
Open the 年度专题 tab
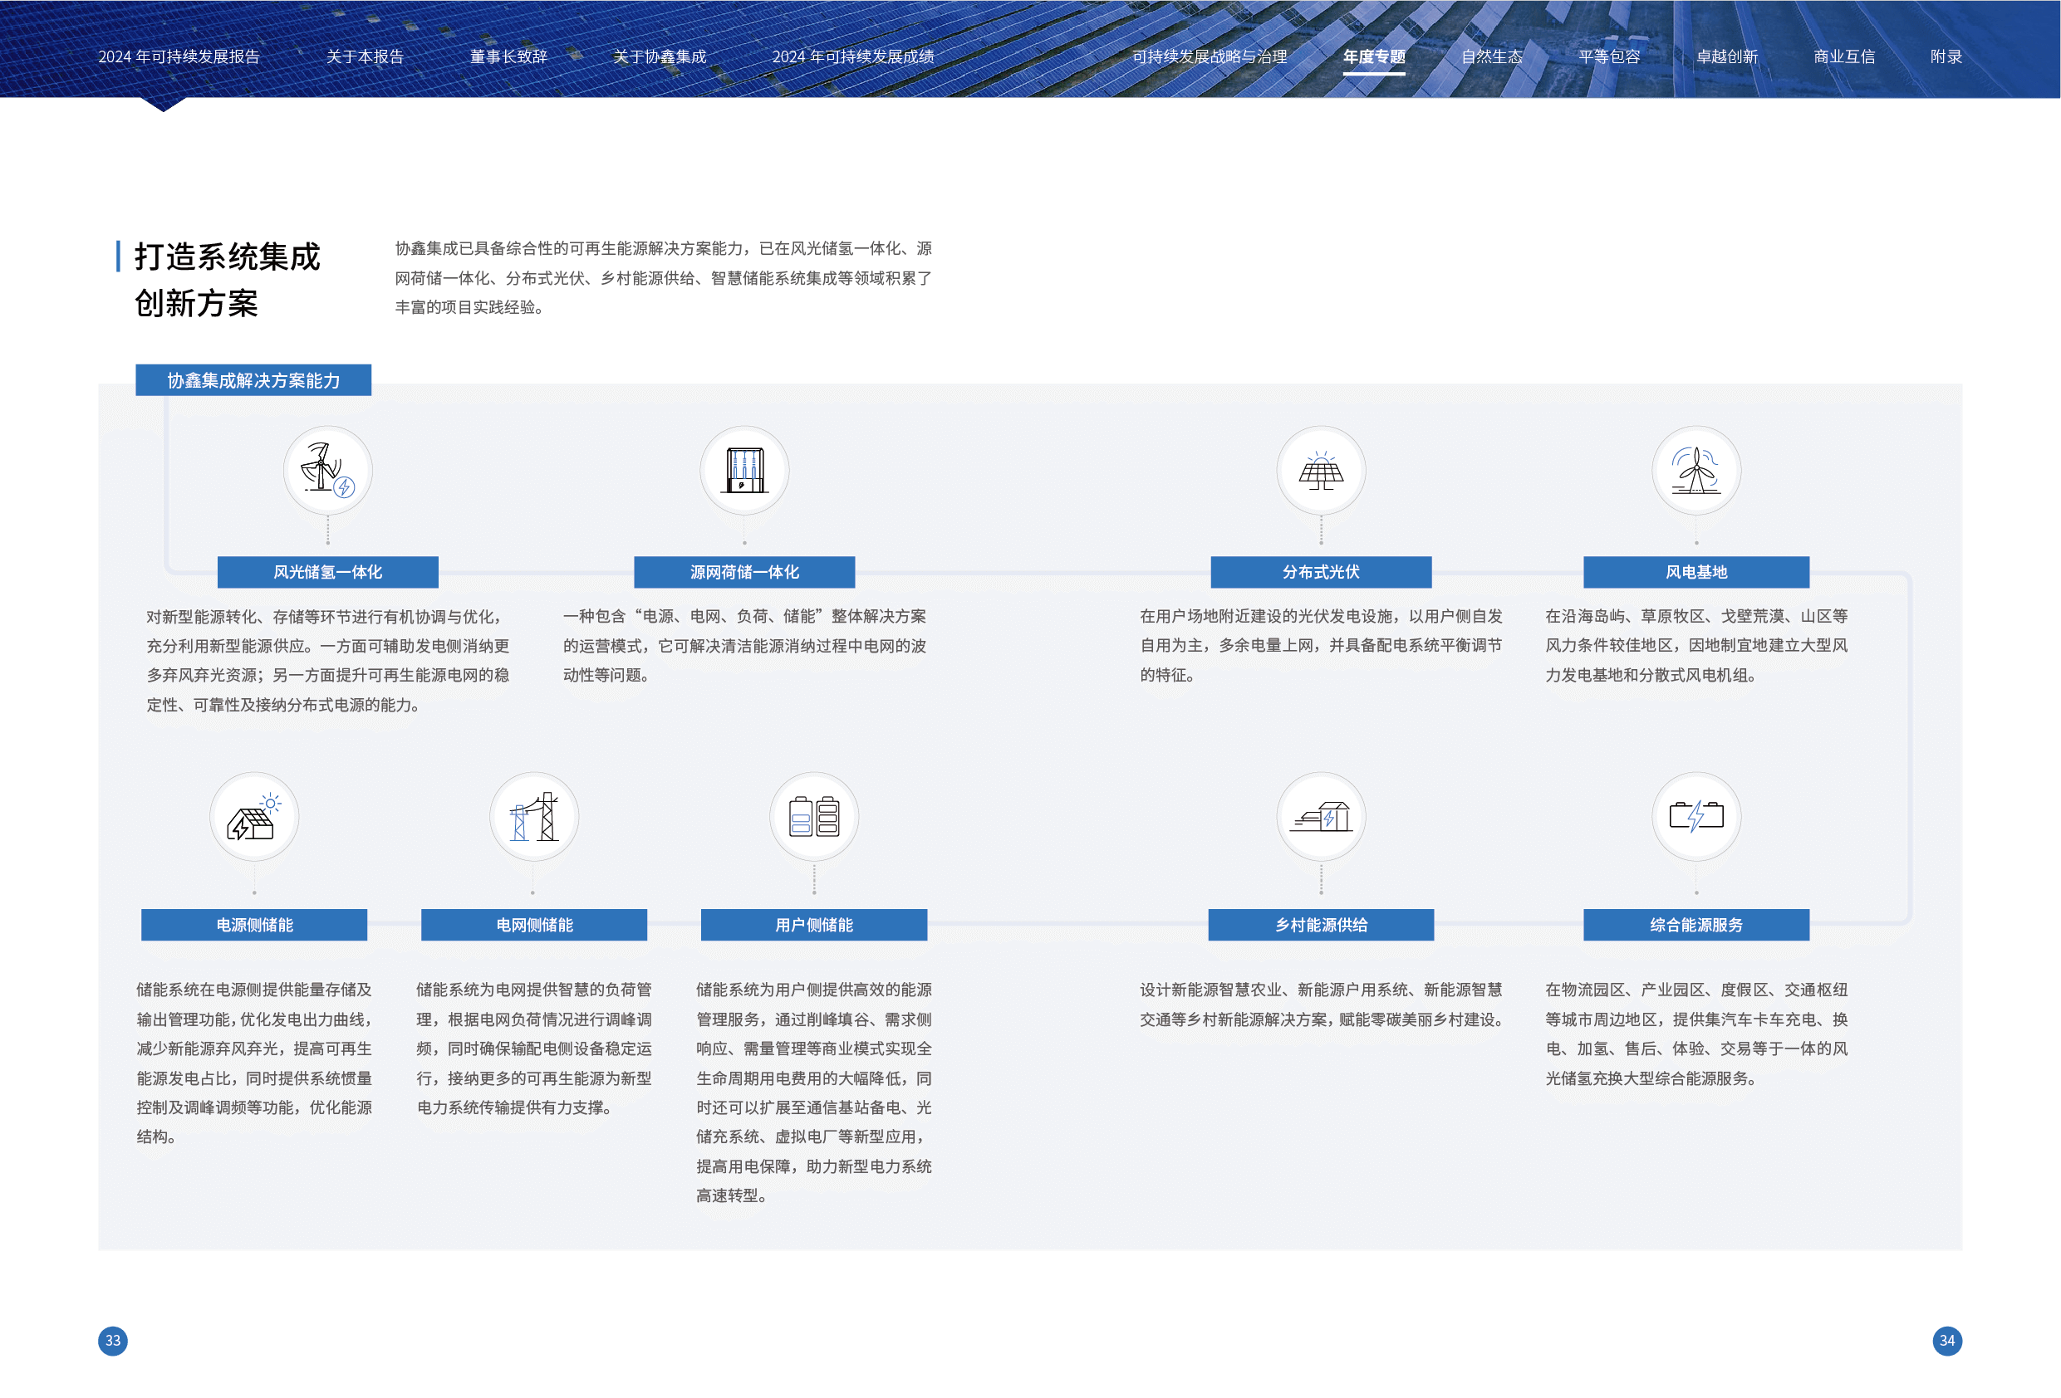point(1374,56)
